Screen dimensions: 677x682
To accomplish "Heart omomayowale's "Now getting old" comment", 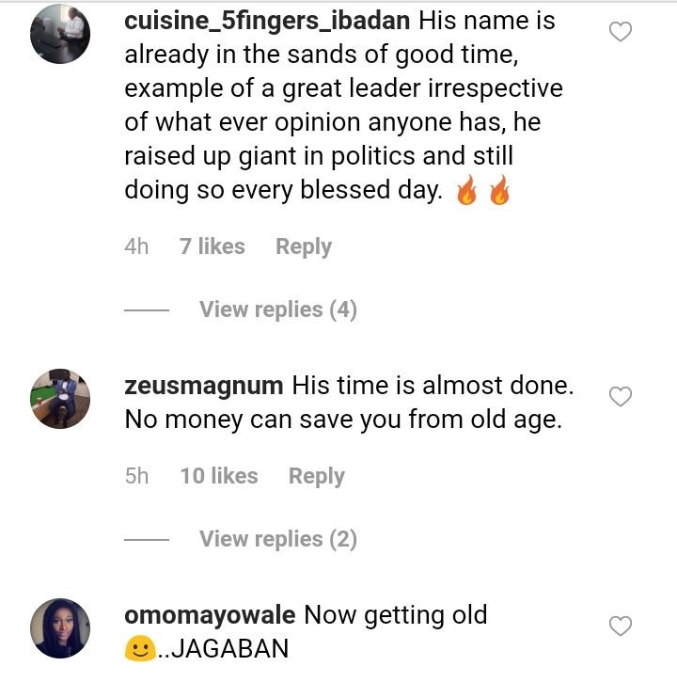I will pyautogui.click(x=621, y=626).
